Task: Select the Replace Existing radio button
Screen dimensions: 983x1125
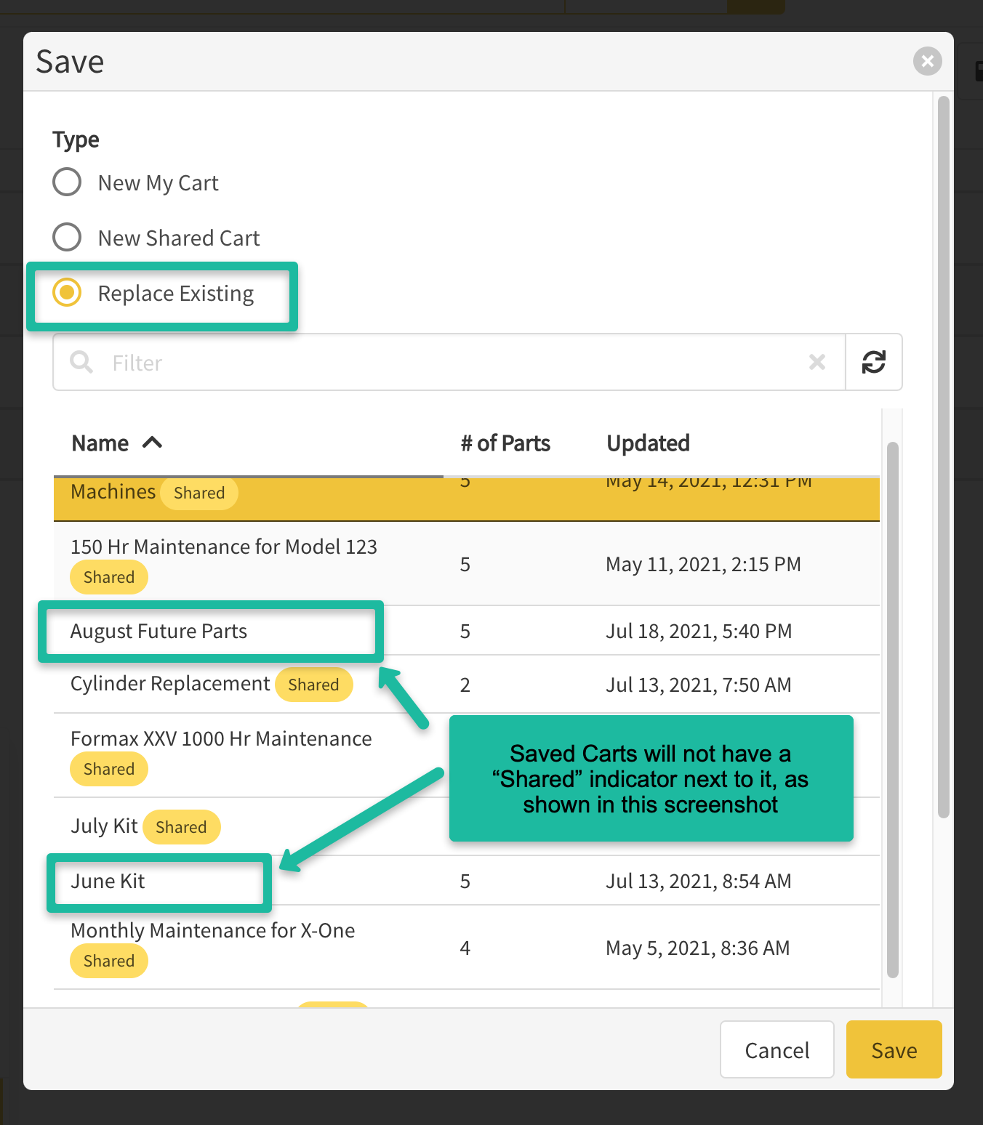Action: pos(67,293)
